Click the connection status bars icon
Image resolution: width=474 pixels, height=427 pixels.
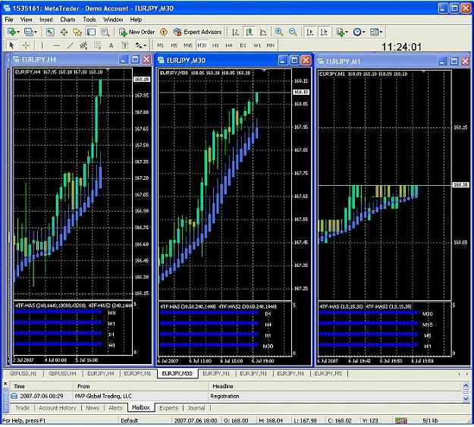[401, 420]
